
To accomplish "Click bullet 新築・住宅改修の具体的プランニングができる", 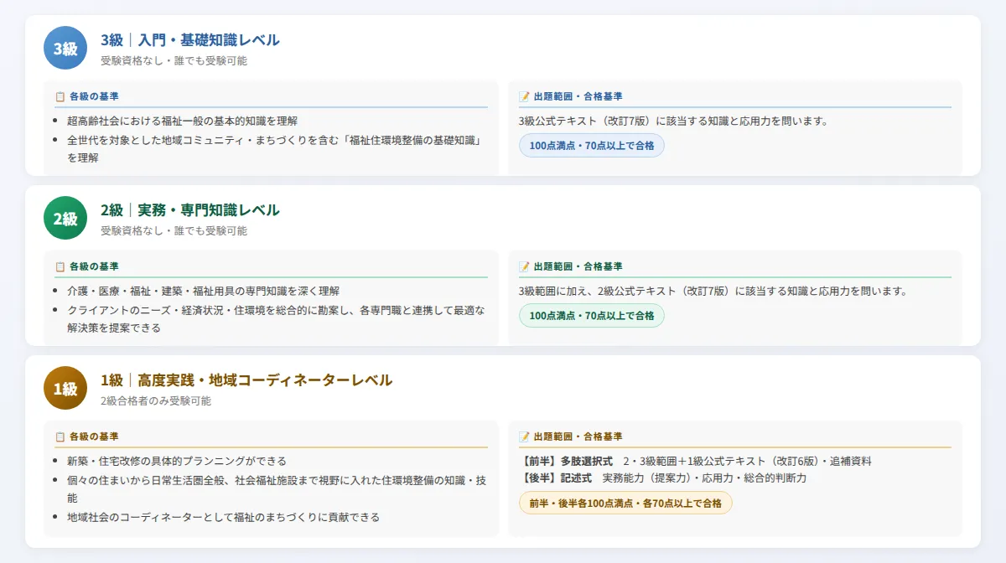I will pyautogui.click(x=177, y=461).
